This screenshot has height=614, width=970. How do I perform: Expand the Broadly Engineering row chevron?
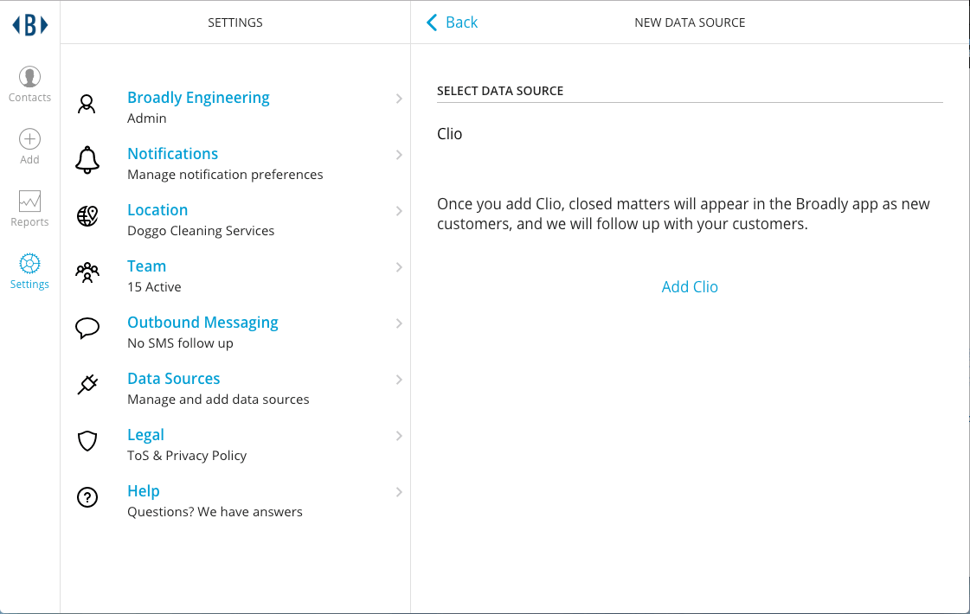tap(399, 99)
